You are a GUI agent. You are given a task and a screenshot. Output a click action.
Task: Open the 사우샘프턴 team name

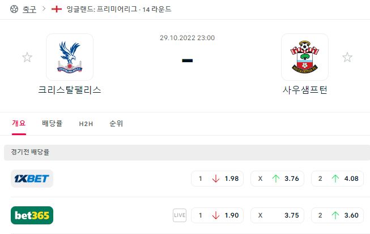click(x=305, y=90)
